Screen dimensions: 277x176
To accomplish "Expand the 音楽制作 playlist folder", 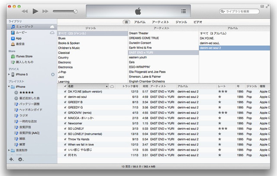I will 9,150.
